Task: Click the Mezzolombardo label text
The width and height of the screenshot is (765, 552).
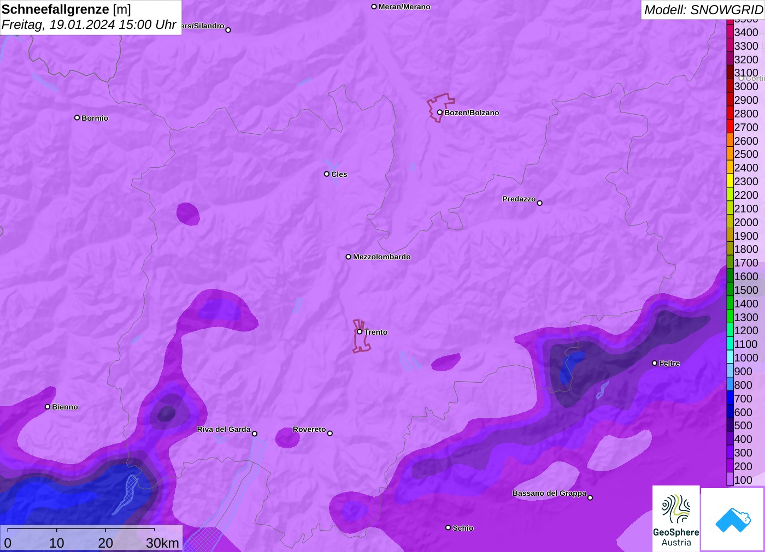Action: click(x=382, y=257)
